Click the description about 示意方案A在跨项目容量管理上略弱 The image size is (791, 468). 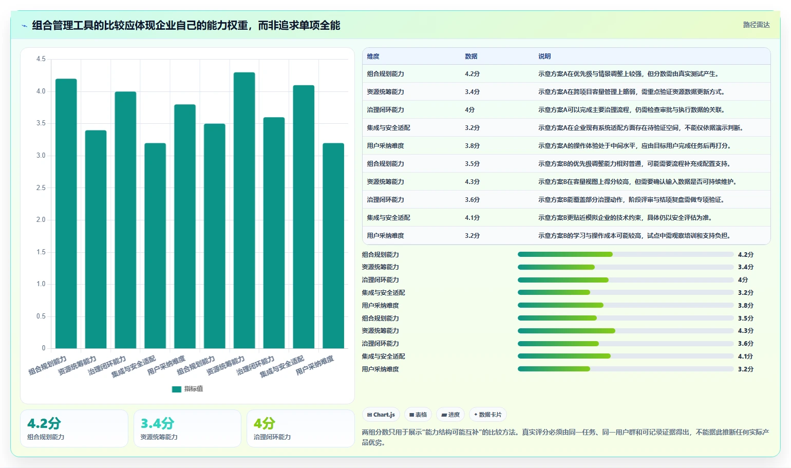click(x=632, y=92)
